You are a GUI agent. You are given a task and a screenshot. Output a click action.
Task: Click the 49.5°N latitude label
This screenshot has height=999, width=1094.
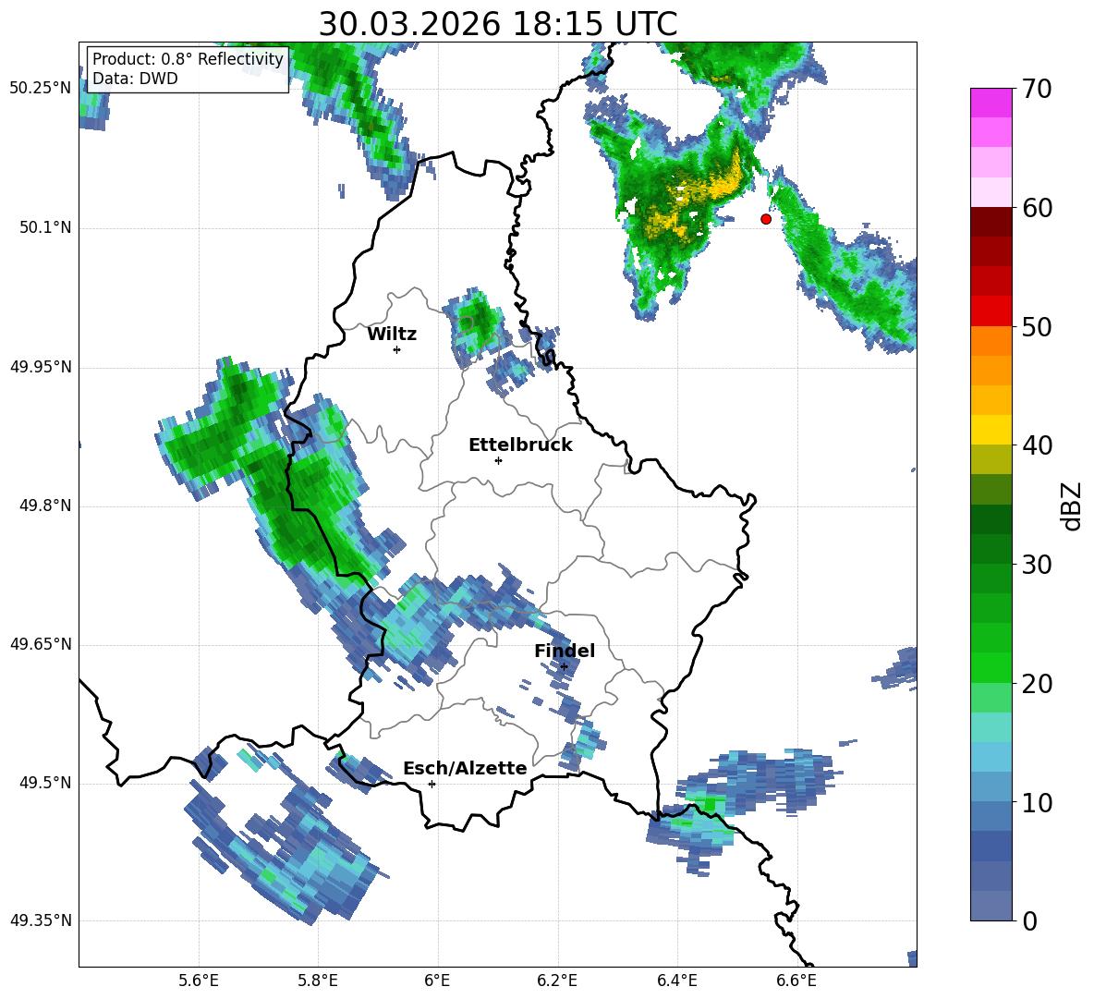click(44, 783)
